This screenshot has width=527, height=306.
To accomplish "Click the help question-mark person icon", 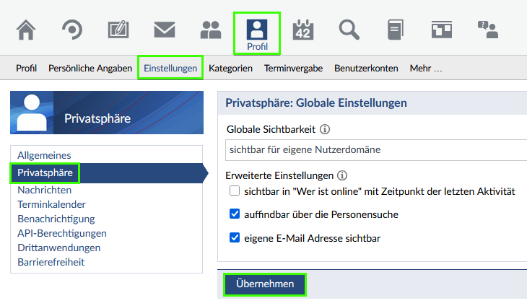I will [488, 30].
